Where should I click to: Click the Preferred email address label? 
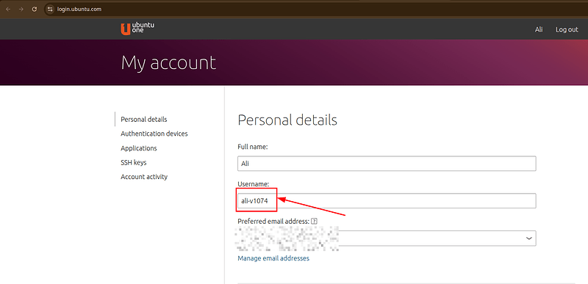coord(273,221)
